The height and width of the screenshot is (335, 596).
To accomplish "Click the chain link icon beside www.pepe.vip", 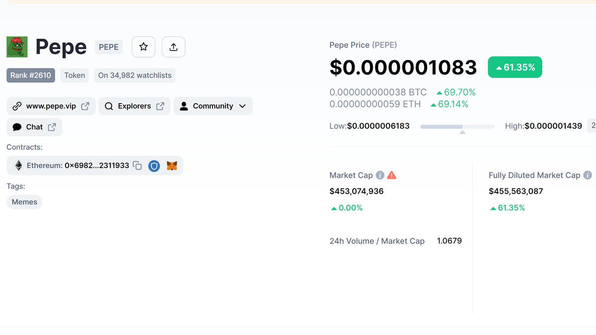I will (x=17, y=106).
